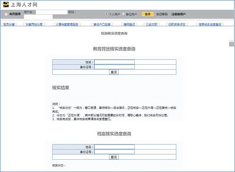Open the 注册新用户 link

click(178, 14)
